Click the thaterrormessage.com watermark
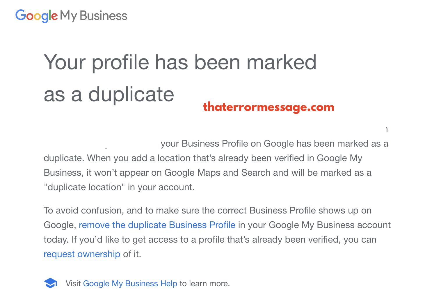 [x=268, y=107]
